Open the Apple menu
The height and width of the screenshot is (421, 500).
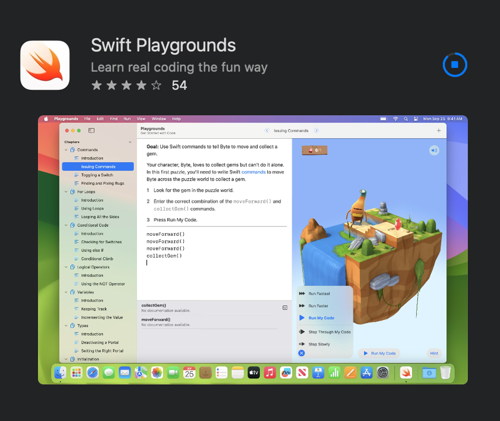46,119
